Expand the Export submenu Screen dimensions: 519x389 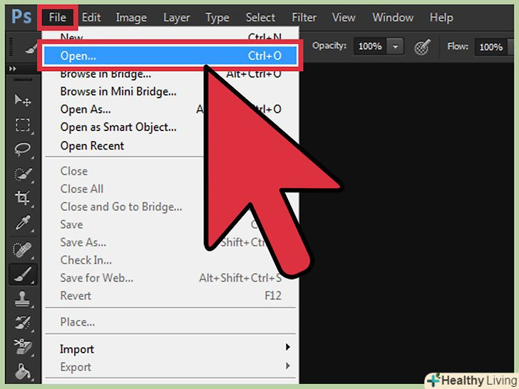[287, 365]
